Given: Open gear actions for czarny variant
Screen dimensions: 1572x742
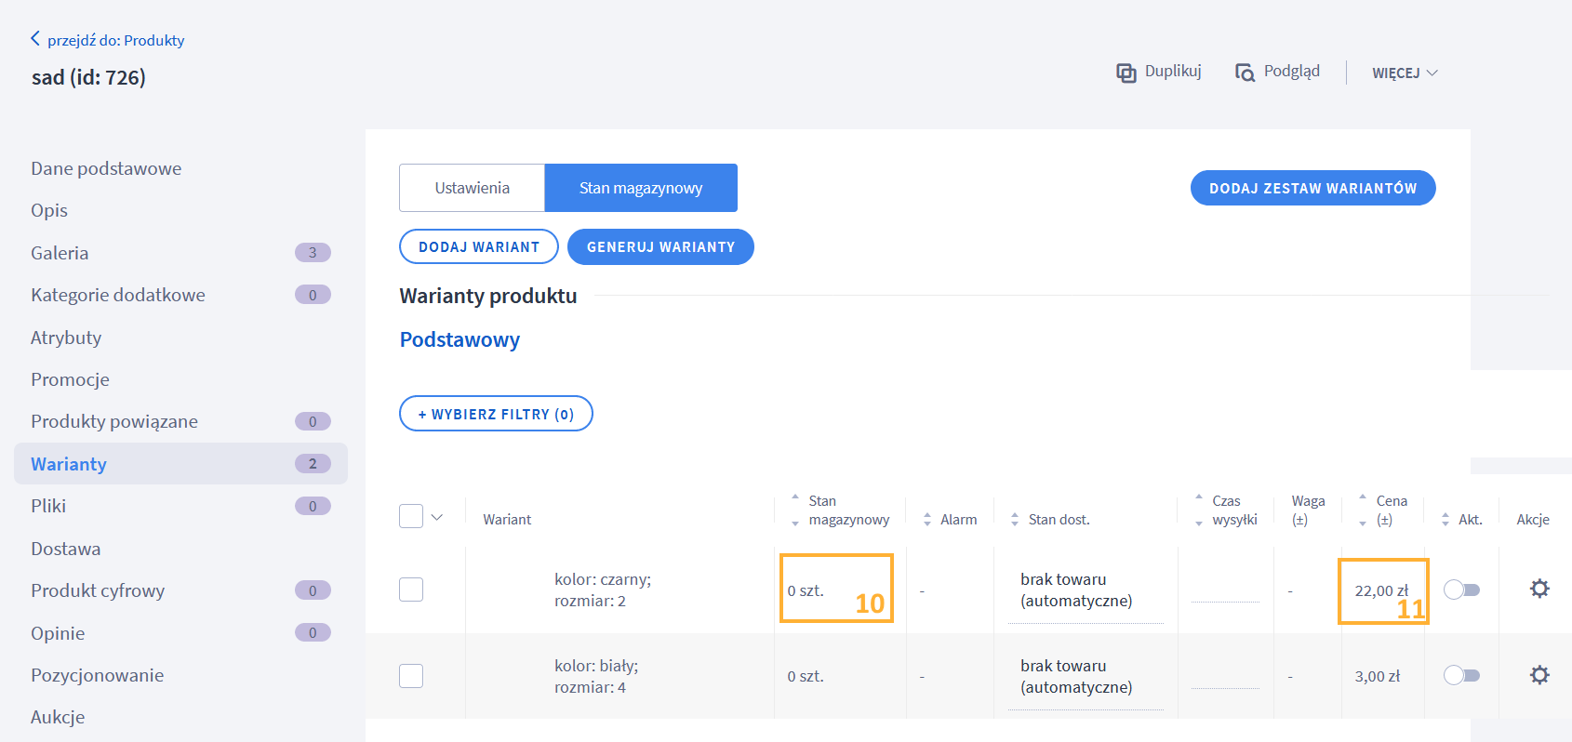Looking at the screenshot, I should coord(1539,589).
